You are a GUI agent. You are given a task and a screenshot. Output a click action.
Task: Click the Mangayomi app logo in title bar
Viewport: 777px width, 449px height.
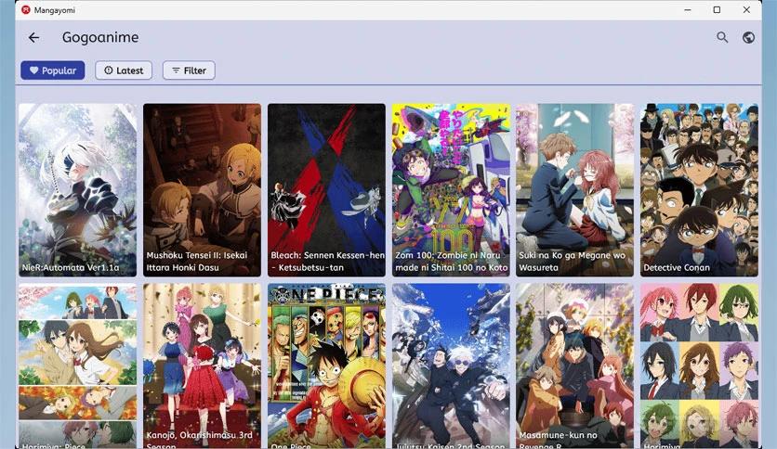(x=26, y=10)
